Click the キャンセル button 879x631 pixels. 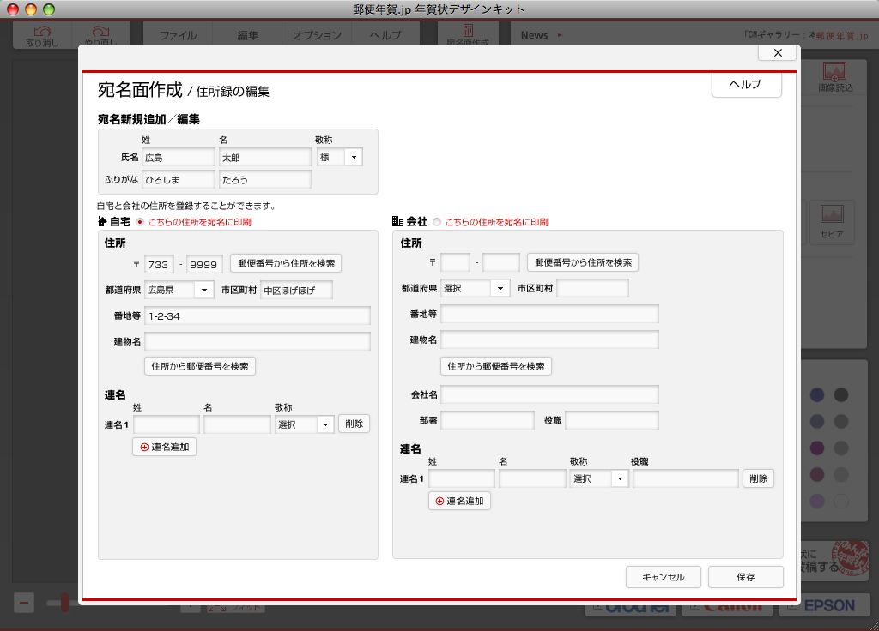tap(663, 577)
